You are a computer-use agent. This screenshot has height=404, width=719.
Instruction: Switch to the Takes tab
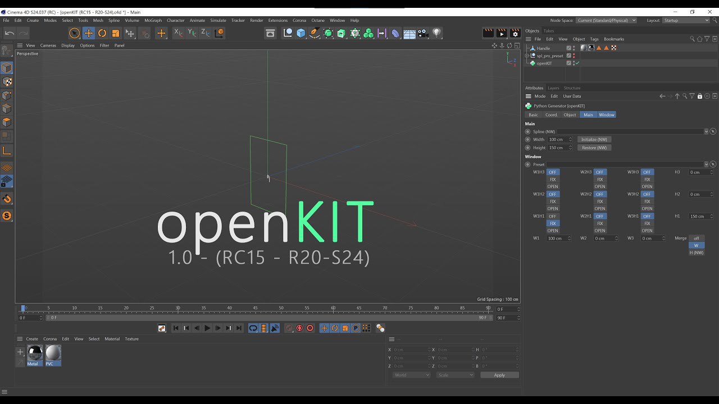point(549,31)
